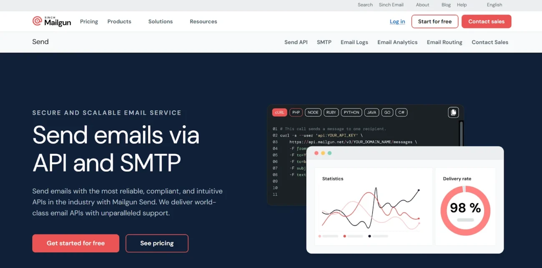
Task: Click the Send emails via API heading
Action: coord(116,149)
